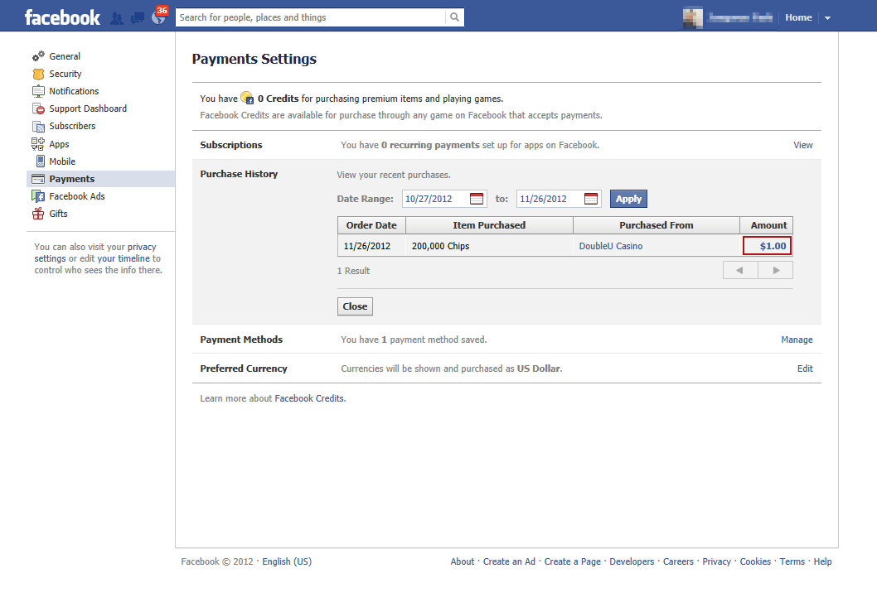Image resolution: width=877 pixels, height=607 pixels.
Task: Open Terms footer link
Action: tap(792, 561)
